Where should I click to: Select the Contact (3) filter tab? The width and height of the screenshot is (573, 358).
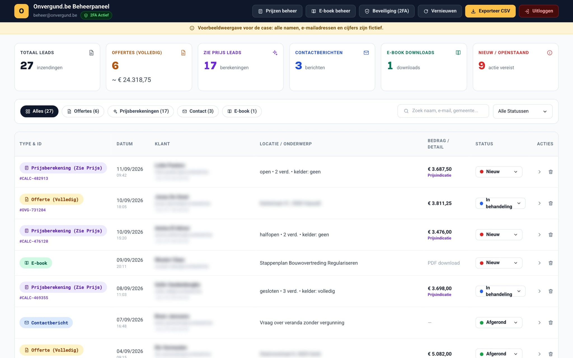point(198,111)
